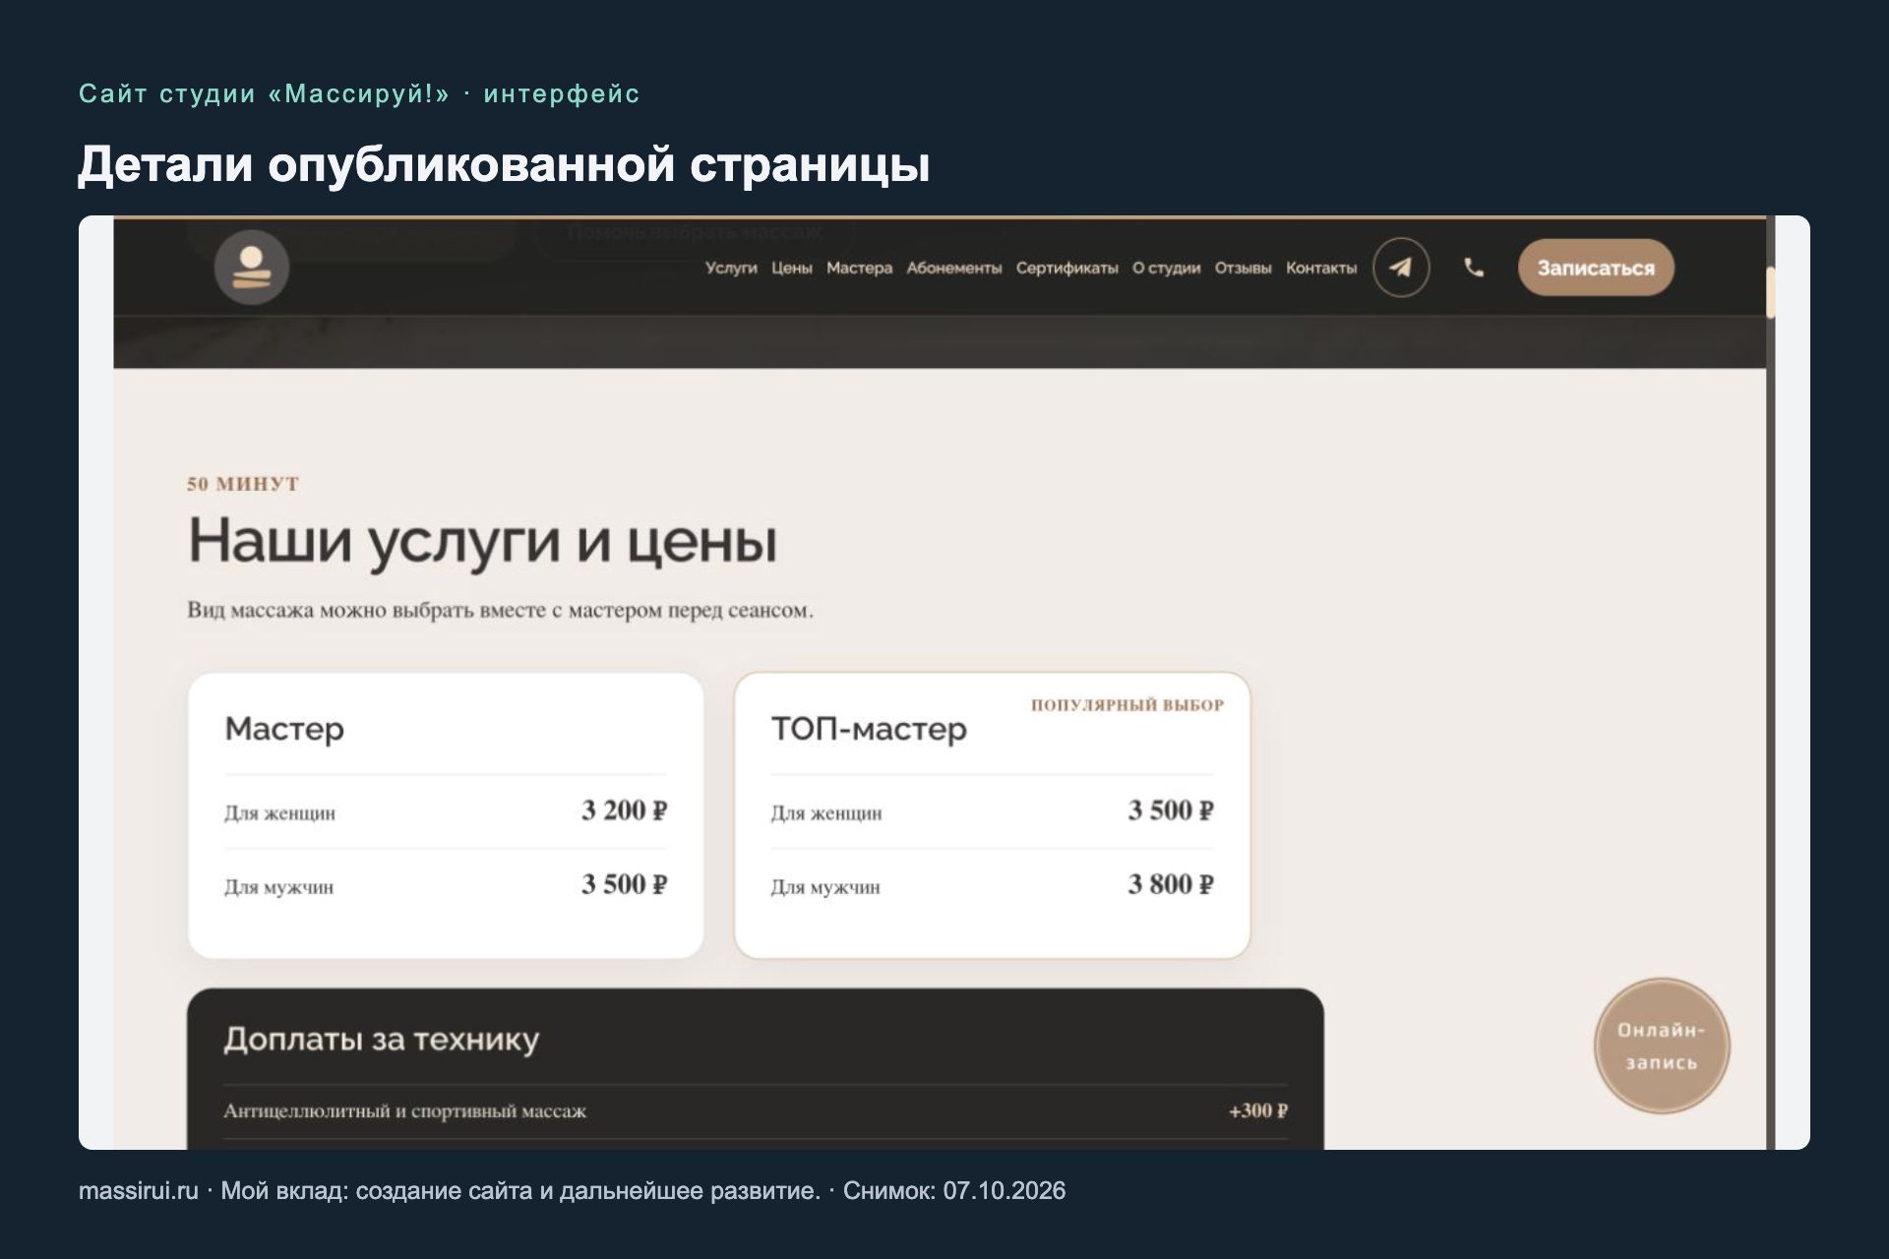Go to the Цены section
The width and height of the screenshot is (1889, 1259).
tap(792, 268)
